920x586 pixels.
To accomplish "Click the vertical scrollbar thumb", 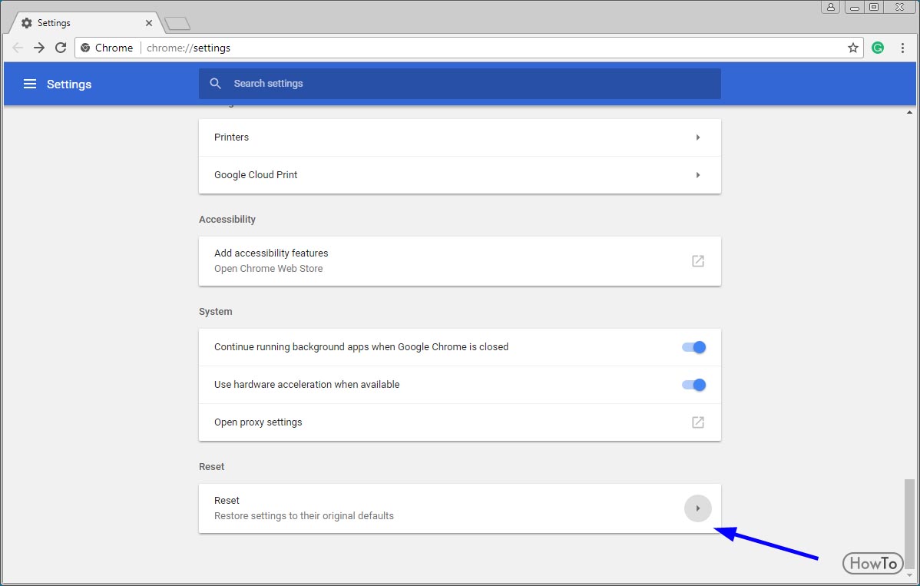I will pos(908,523).
